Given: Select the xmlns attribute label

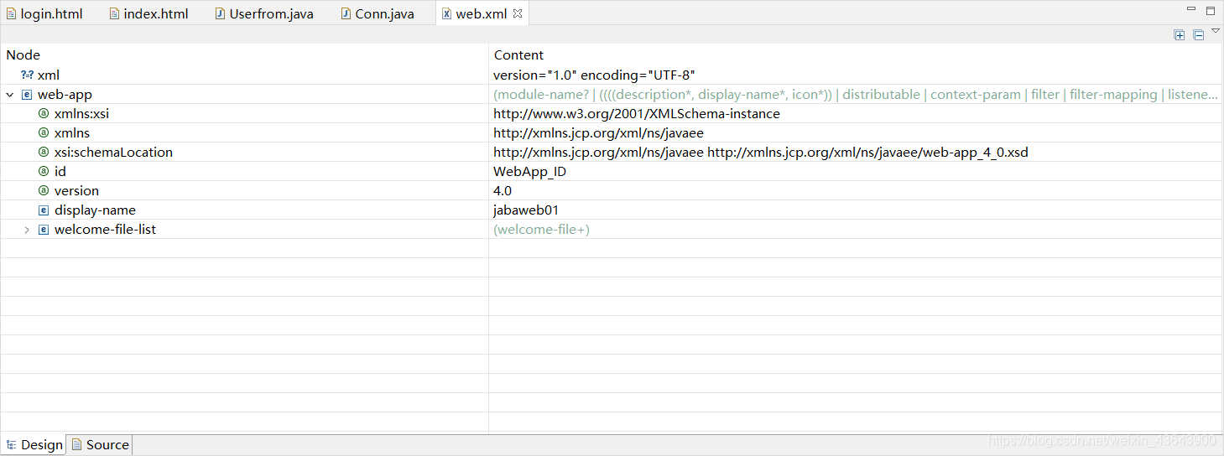Looking at the screenshot, I should click(72, 133).
